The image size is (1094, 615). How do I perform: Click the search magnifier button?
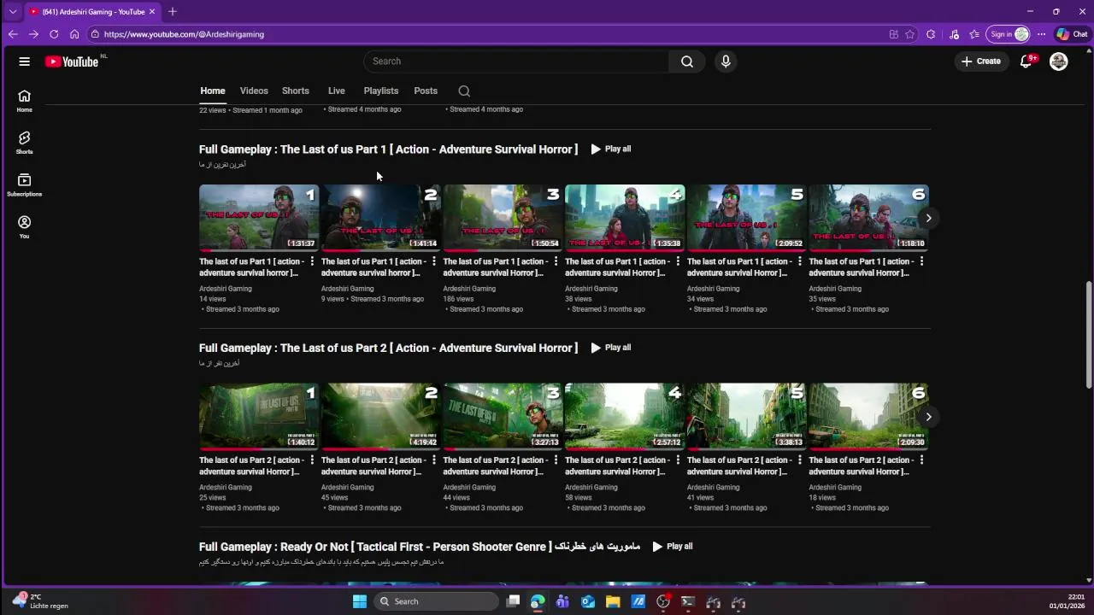point(687,61)
